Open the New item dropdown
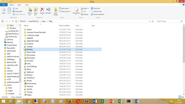 (x=64, y=8)
